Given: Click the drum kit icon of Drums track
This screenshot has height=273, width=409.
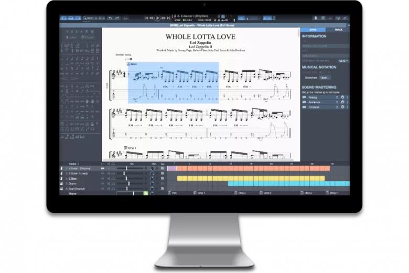Looking at the screenshot, I should coord(61,183).
